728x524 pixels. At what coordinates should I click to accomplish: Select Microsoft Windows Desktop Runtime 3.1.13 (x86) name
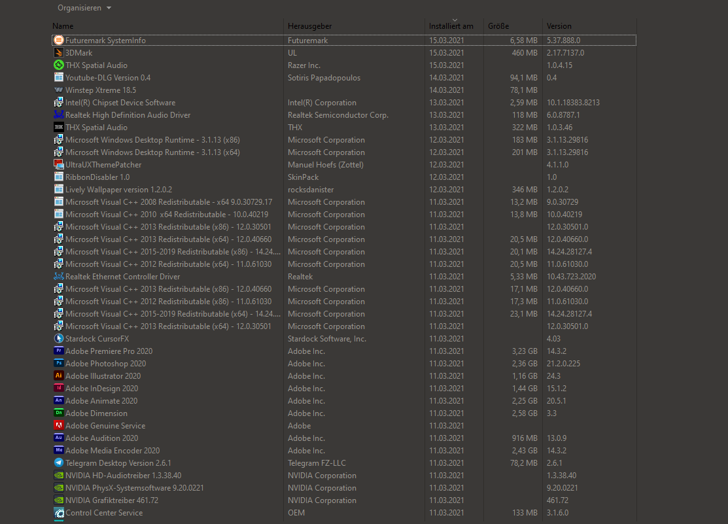click(152, 140)
